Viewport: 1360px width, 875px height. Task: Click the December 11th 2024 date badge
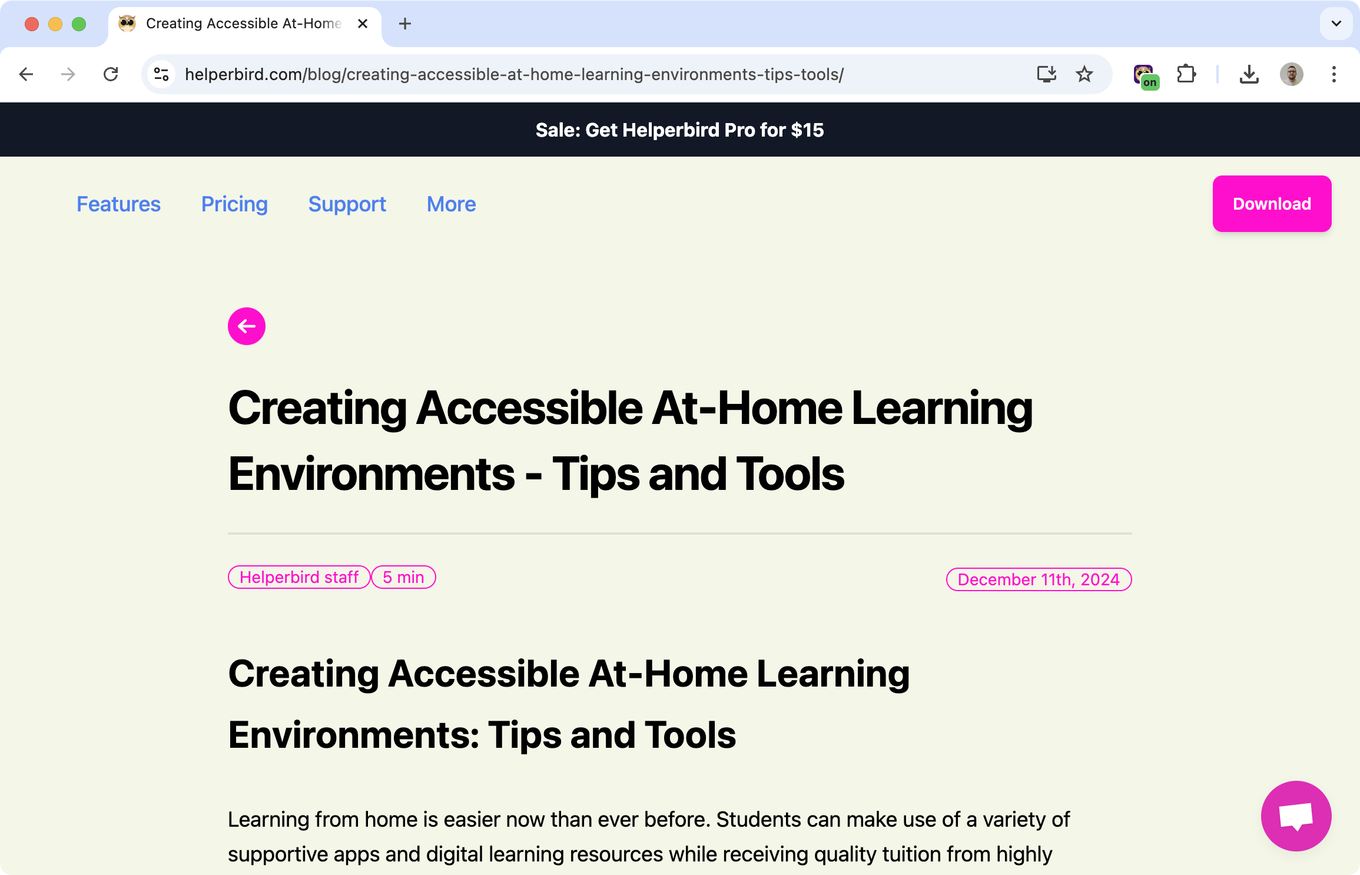tap(1038, 579)
